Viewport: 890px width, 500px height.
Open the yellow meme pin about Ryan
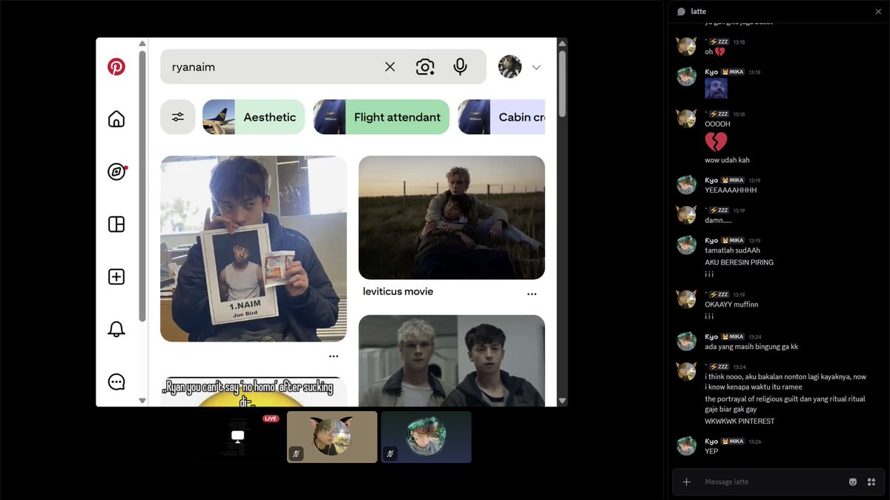point(254,392)
